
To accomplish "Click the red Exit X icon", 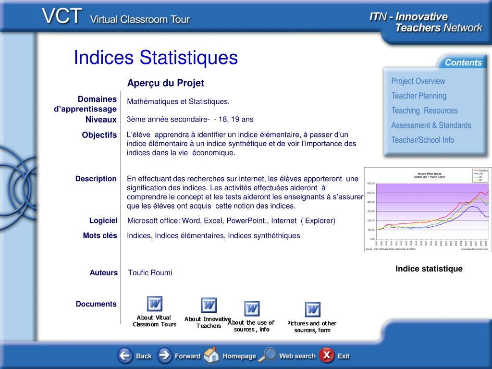I will (327, 355).
